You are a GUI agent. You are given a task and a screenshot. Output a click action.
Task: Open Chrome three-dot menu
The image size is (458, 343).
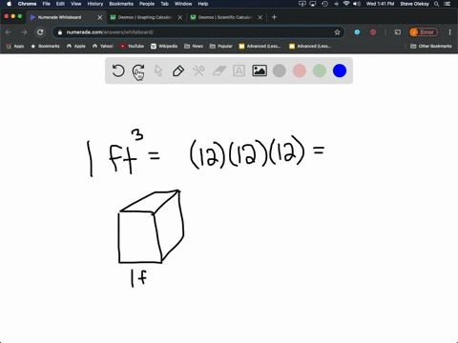coord(449,32)
